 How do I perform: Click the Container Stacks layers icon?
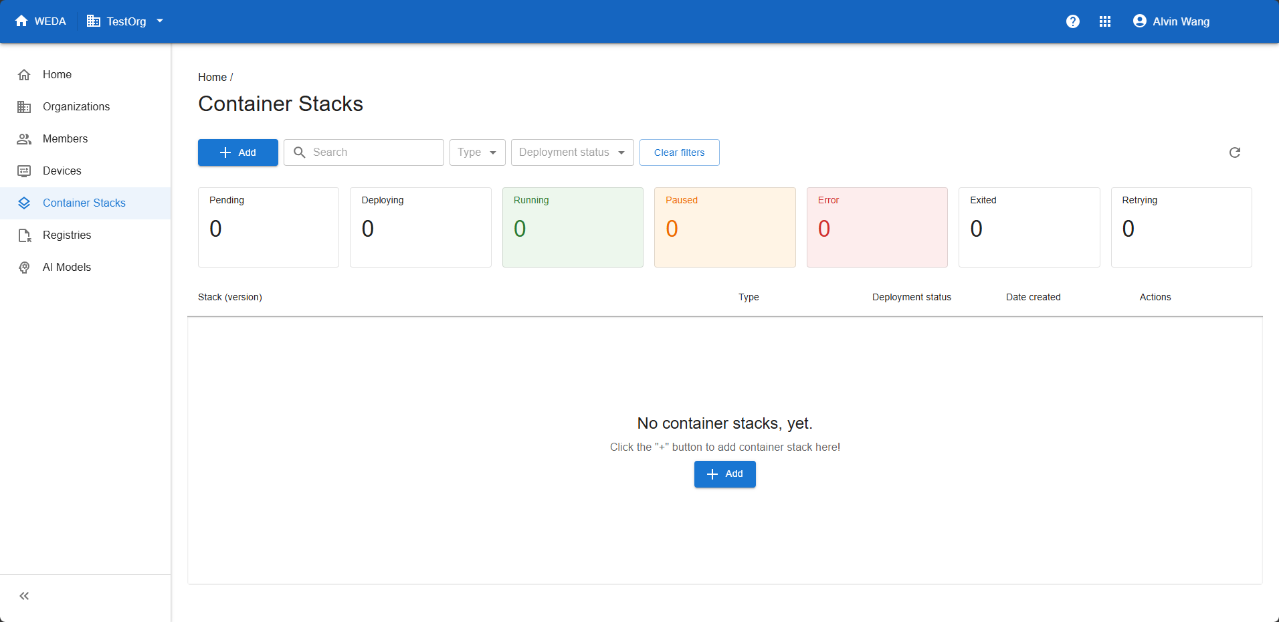(x=24, y=203)
